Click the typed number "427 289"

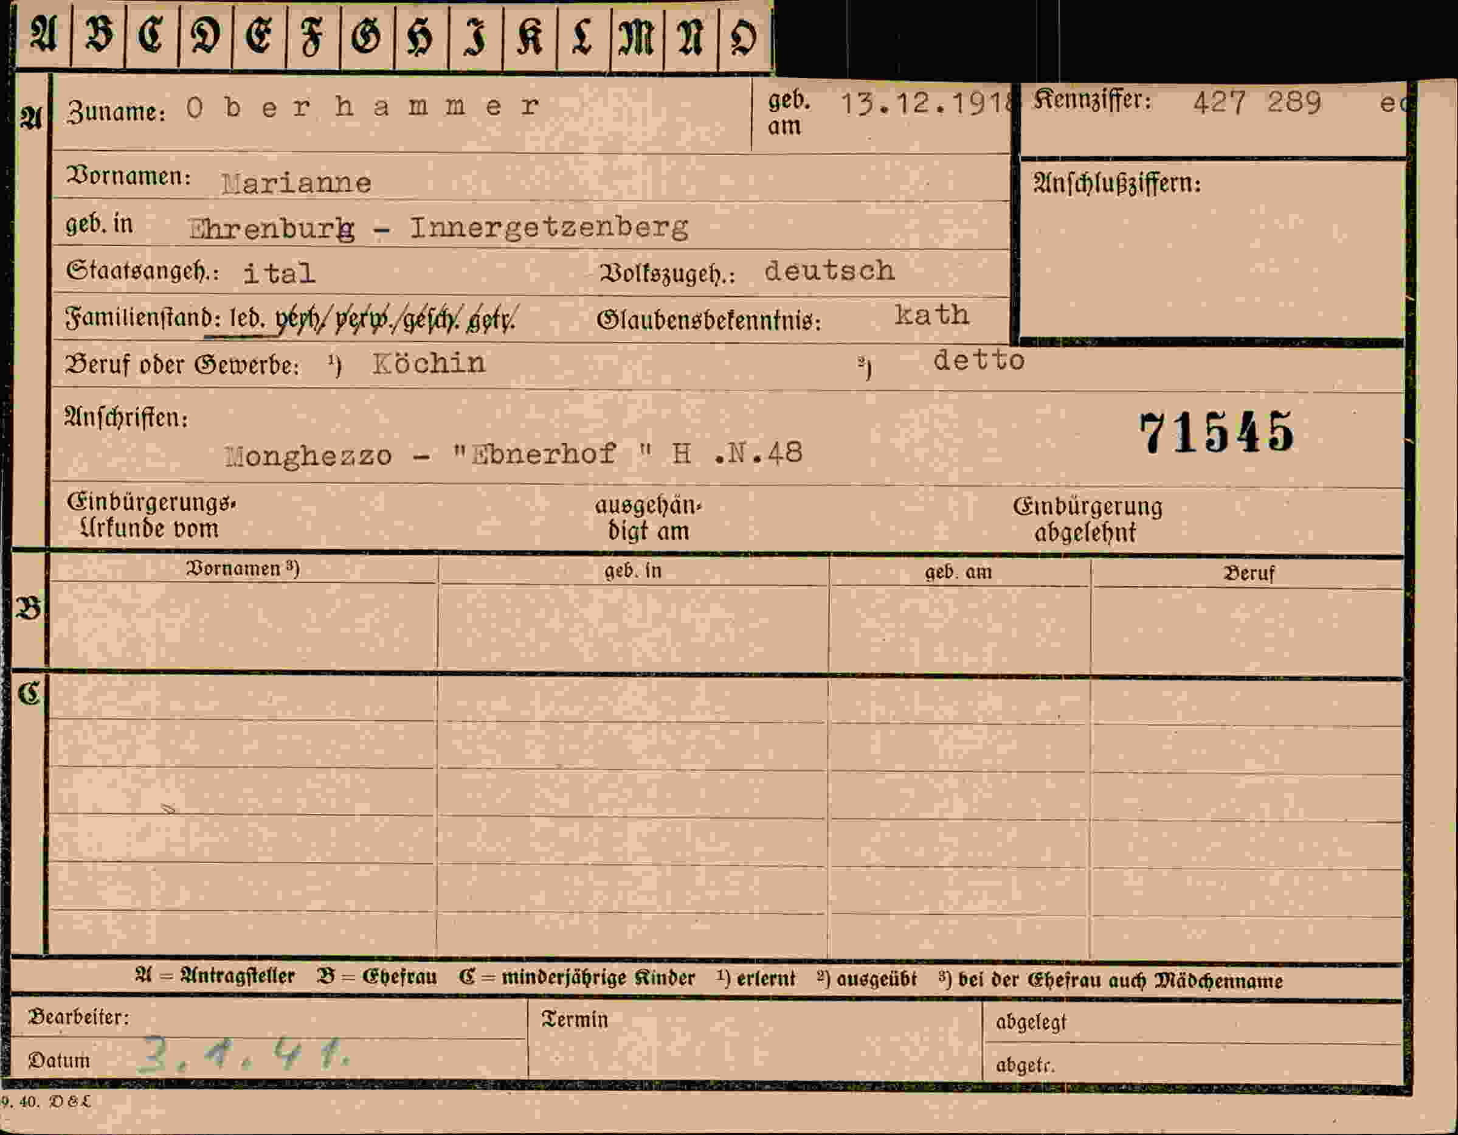click(1257, 103)
